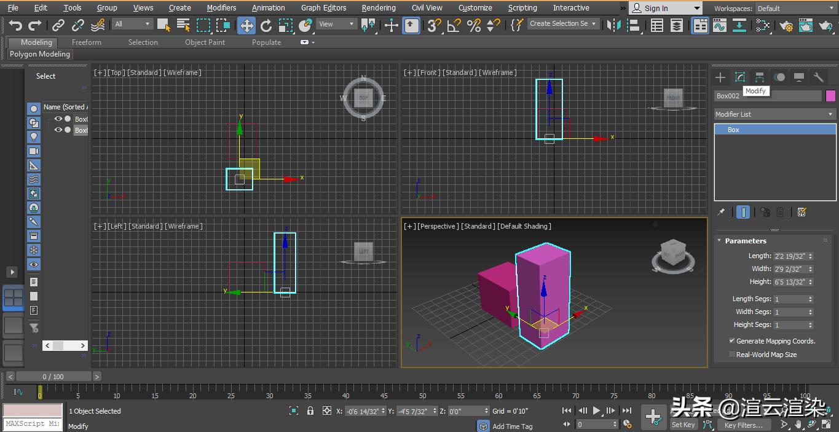Screen dimensions: 839x432
Task: Activate the Select and Rotate tool
Action: pyautogui.click(x=266, y=23)
